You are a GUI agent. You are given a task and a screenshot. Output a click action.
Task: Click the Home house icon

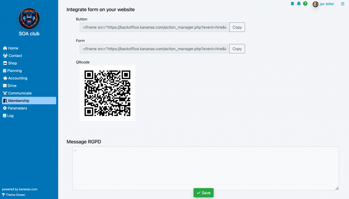click(5, 48)
